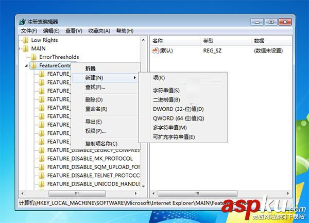Screen dimensions: 309x223
Task: Select the FEATURE_DISABLE_MK_PROTOCOL key
Action: (90, 159)
